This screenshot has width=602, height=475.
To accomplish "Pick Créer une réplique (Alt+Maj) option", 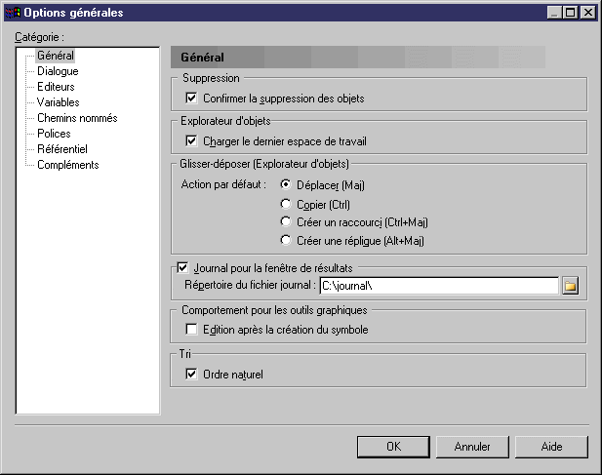I will (x=286, y=240).
